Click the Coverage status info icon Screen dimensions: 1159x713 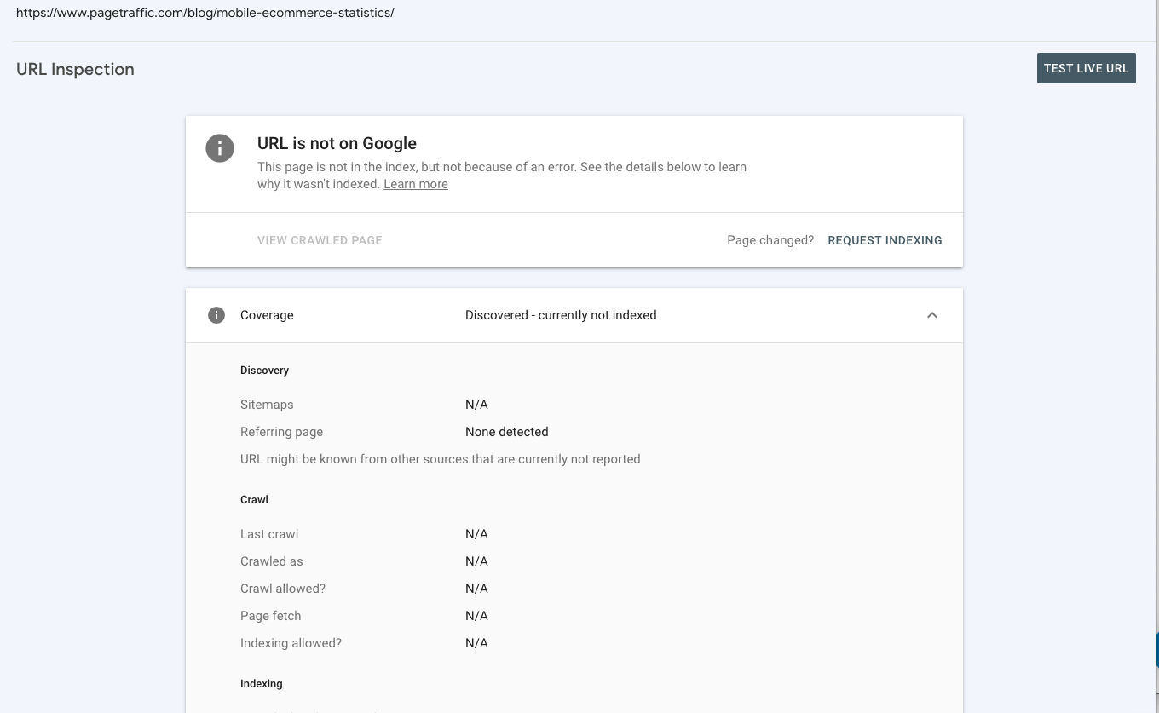(x=216, y=314)
